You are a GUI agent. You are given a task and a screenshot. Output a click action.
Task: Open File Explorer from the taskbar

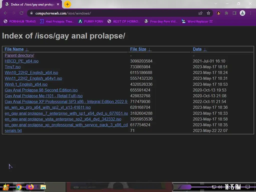[43, 187]
